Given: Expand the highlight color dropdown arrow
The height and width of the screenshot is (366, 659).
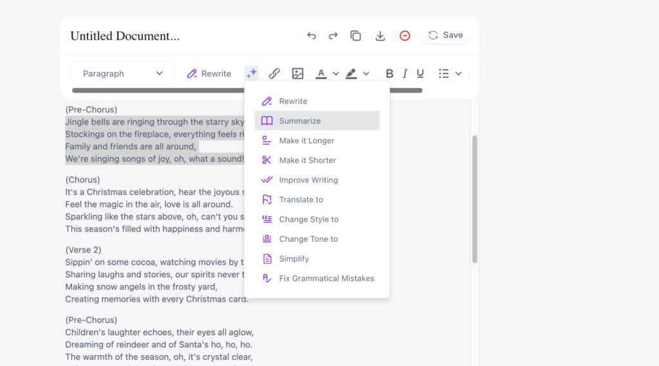Looking at the screenshot, I should 366,73.
